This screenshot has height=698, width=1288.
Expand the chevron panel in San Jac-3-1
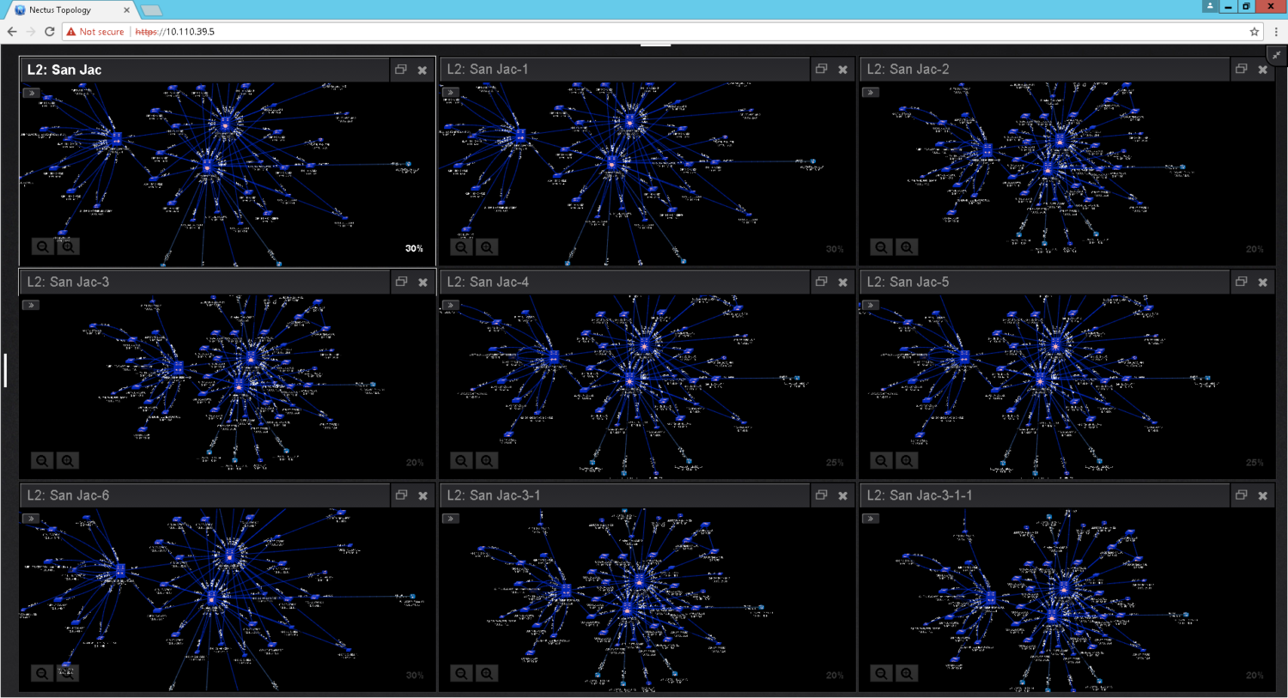pyautogui.click(x=451, y=518)
